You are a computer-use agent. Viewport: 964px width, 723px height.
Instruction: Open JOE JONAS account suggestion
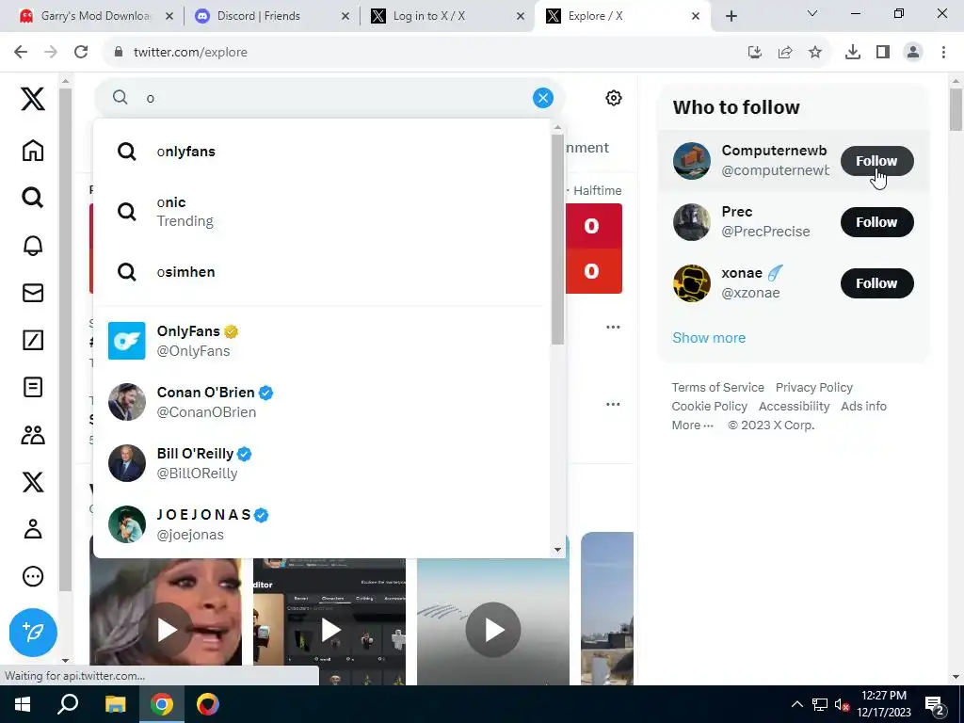[322, 524]
